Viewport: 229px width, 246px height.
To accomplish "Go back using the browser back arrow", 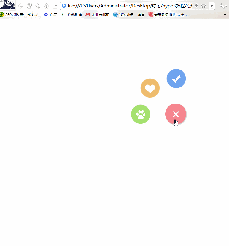I will click(x=21, y=6).
